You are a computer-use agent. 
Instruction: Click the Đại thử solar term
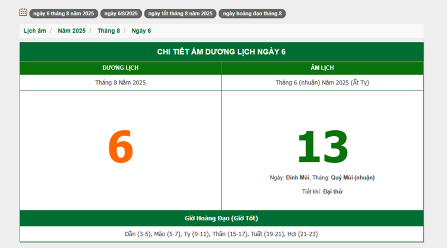[333, 192]
